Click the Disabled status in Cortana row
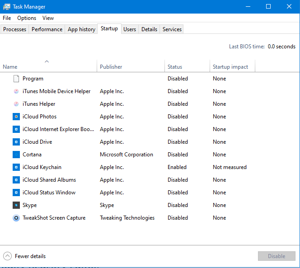This screenshot has height=268, width=300. tap(178, 155)
